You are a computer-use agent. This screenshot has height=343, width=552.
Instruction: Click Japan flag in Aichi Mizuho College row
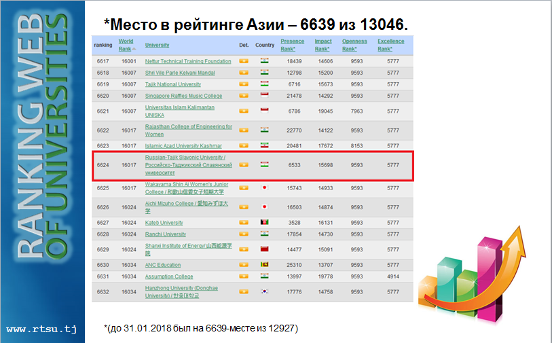[x=264, y=206]
